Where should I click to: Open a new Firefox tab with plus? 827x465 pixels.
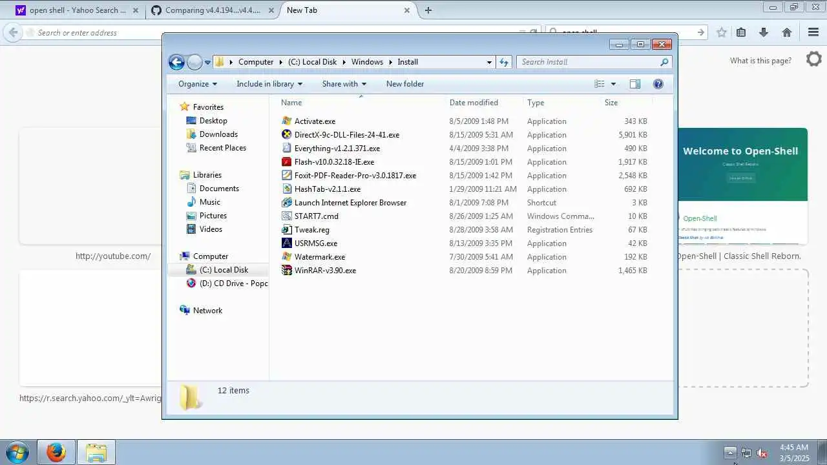pyautogui.click(x=428, y=10)
